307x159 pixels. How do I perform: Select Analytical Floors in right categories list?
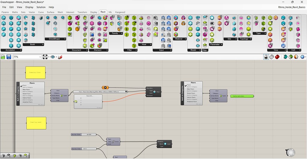191,102
